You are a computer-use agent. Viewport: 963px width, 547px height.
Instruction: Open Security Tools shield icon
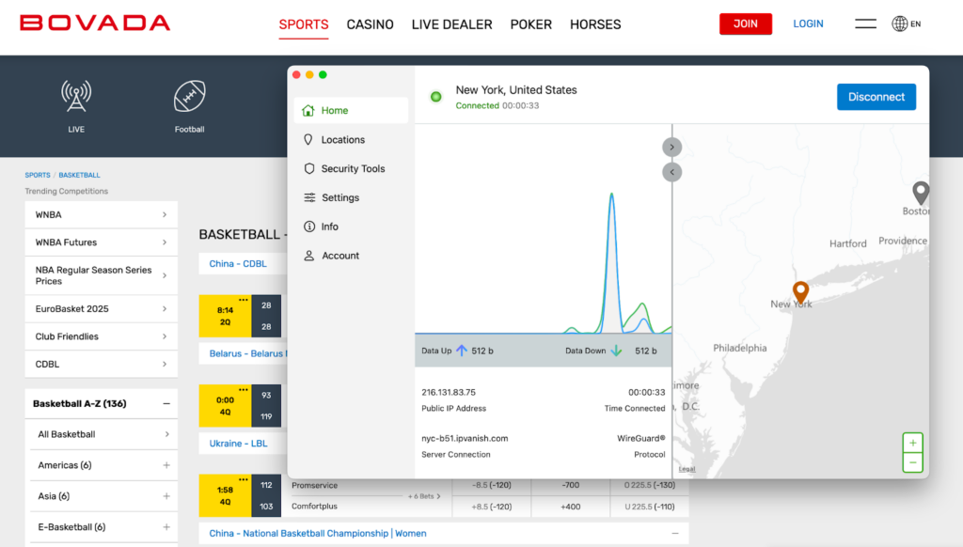tap(308, 169)
